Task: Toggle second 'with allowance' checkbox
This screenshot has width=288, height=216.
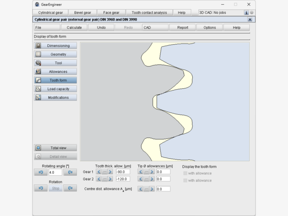Action: pos(185,180)
